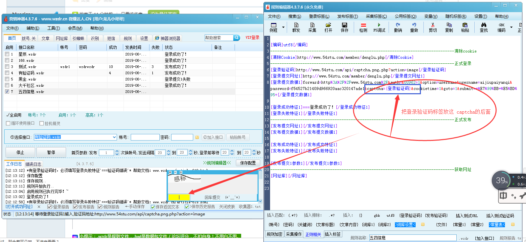
Task: Start F5调试 debug icon
Action: click(x=379, y=27)
